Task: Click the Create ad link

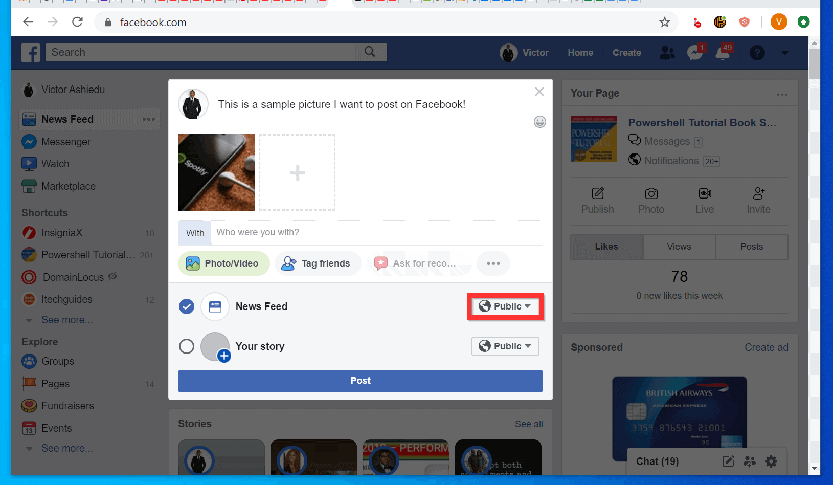Action: coord(767,347)
